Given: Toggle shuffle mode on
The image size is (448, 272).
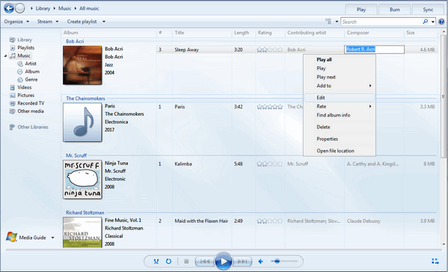Looking at the screenshot, I should pyautogui.click(x=156, y=261).
